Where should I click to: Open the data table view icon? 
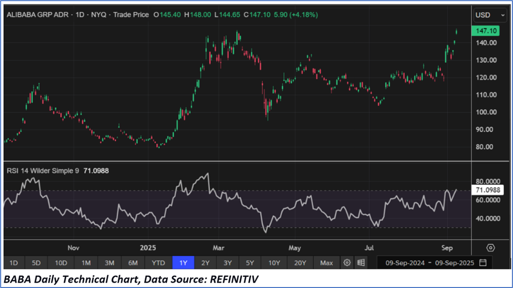pos(361,263)
